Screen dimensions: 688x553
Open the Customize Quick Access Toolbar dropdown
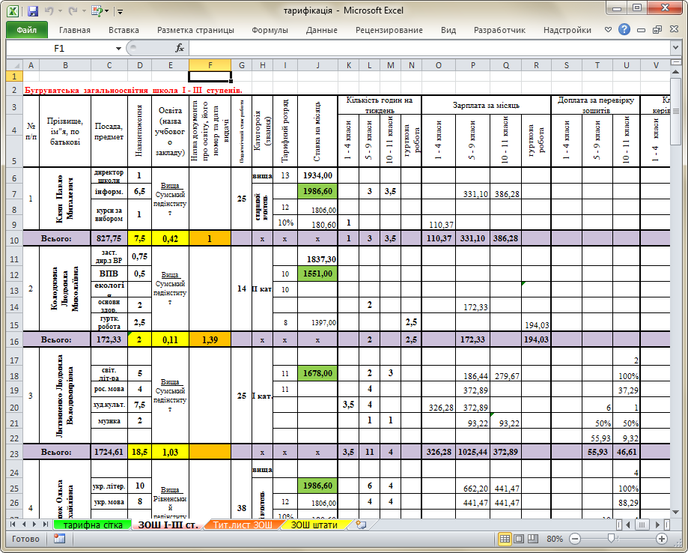click(x=121, y=11)
